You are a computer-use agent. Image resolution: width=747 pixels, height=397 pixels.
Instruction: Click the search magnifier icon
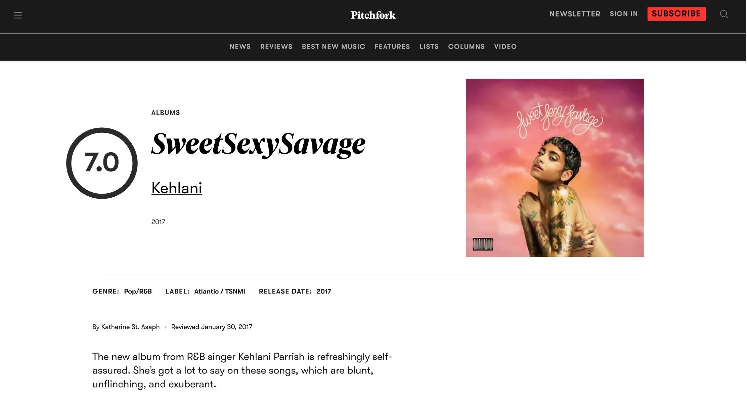[x=724, y=14]
